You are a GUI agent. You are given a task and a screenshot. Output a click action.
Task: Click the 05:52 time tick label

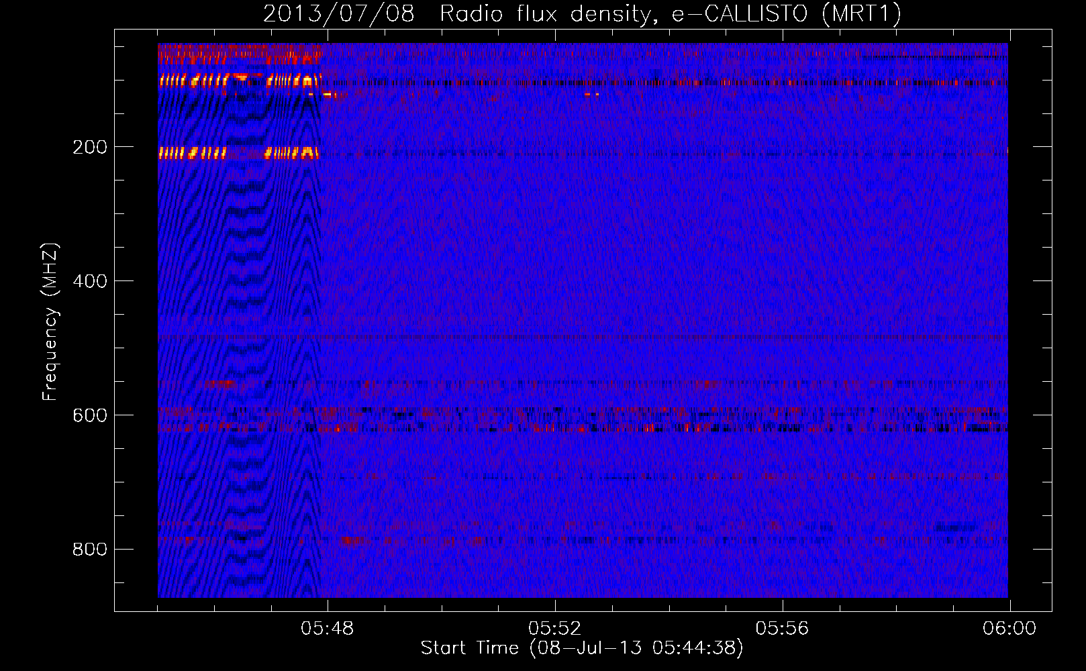[554, 629]
